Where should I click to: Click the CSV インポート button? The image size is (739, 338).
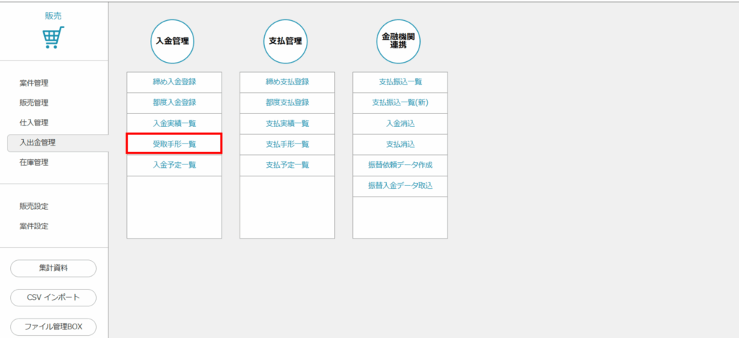pyautogui.click(x=53, y=298)
